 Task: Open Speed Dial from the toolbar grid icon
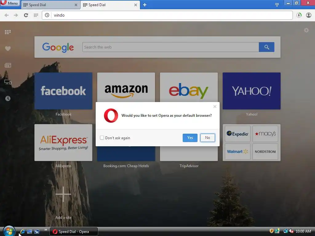tap(36, 15)
